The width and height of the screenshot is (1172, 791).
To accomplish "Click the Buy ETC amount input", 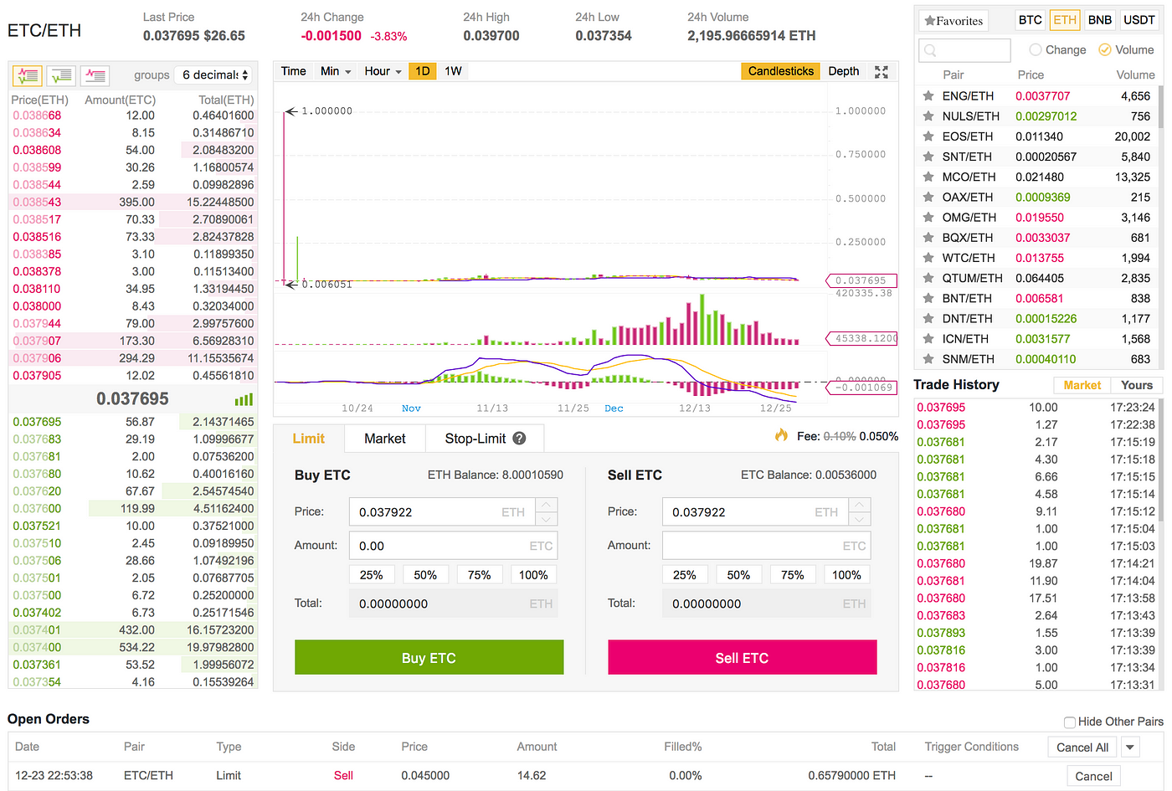I will tap(453, 546).
